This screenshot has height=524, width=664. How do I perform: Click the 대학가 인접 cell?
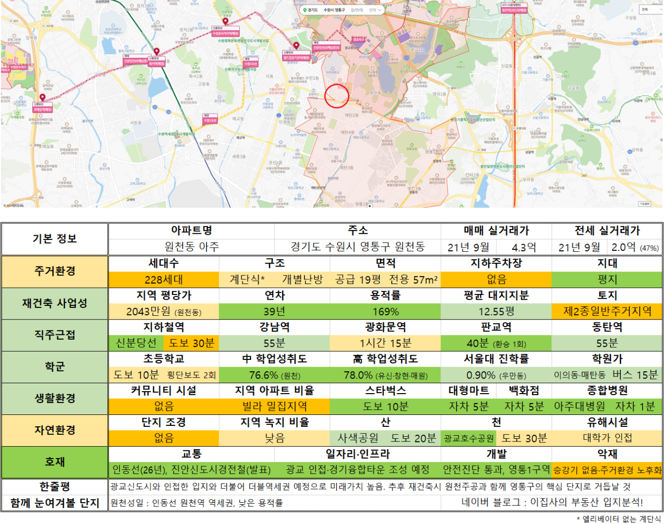coord(607,438)
